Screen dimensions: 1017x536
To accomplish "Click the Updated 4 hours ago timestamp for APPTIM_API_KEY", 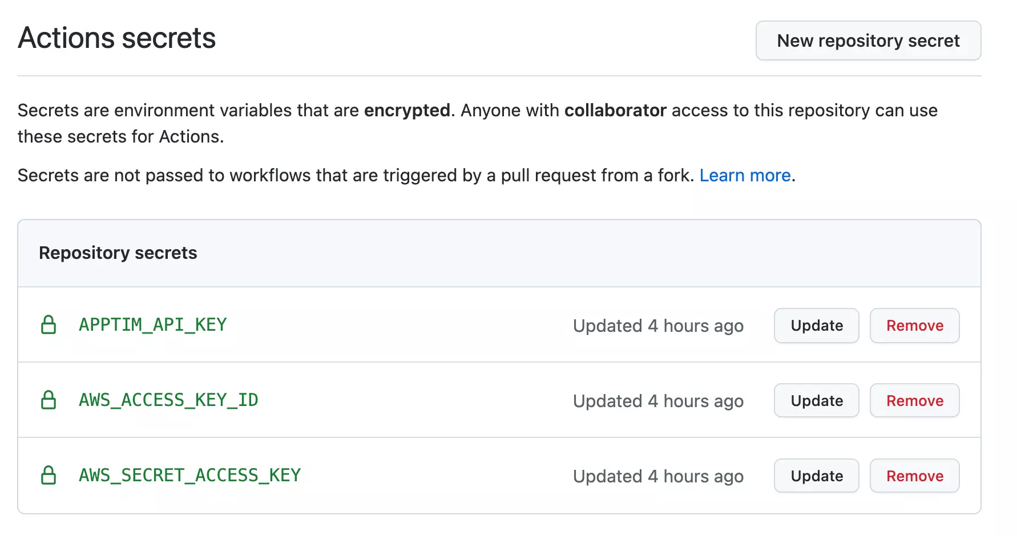I will [x=657, y=326].
